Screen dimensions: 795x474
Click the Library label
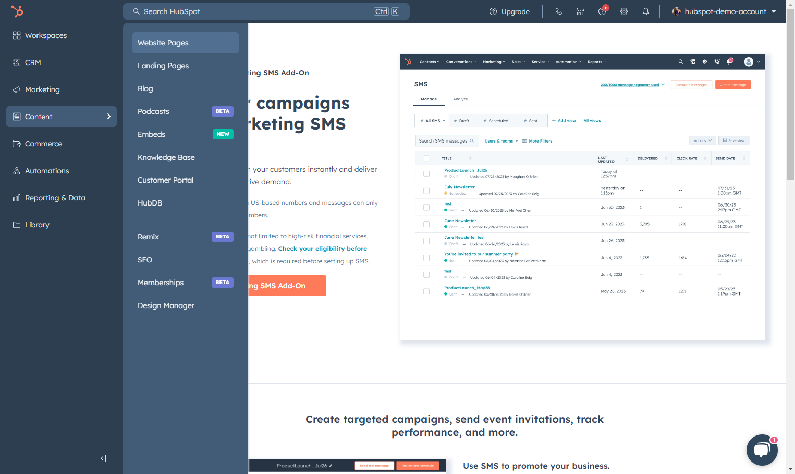pos(37,225)
